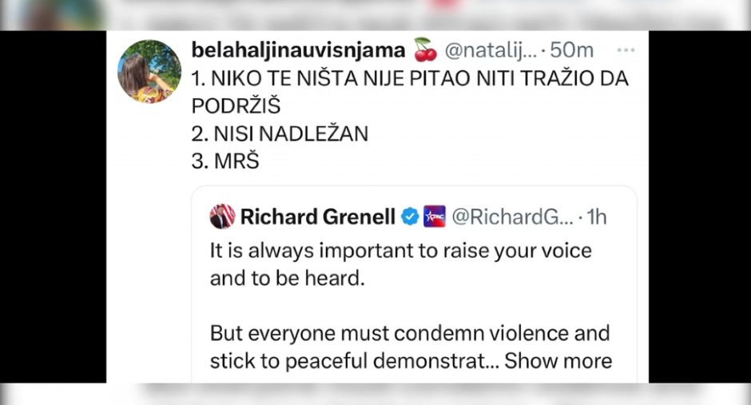Click the cherries emoji beside the username
The width and height of the screenshot is (751, 405).
pos(425,51)
